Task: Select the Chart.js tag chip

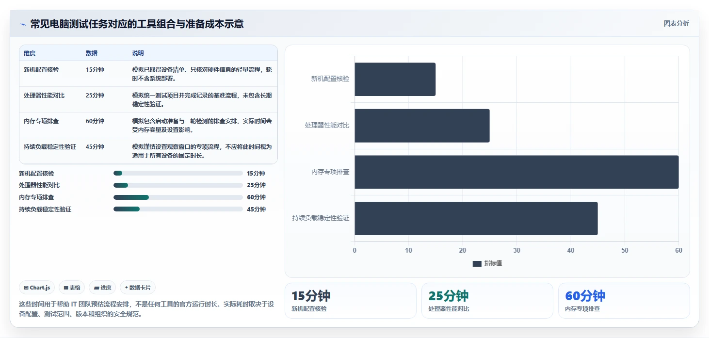Action: pyautogui.click(x=37, y=288)
